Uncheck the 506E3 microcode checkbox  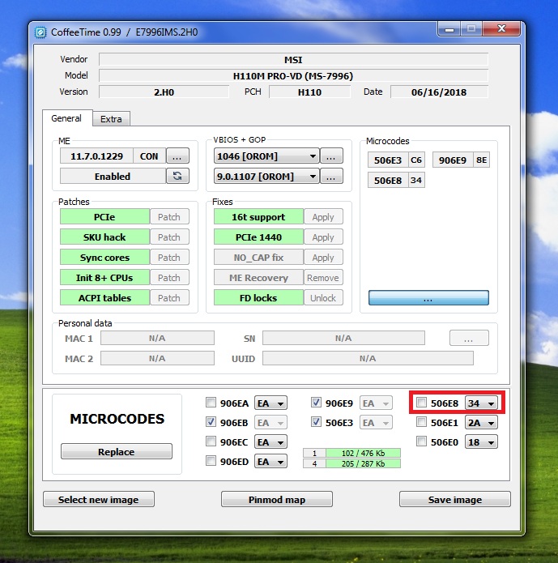pyautogui.click(x=316, y=422)
